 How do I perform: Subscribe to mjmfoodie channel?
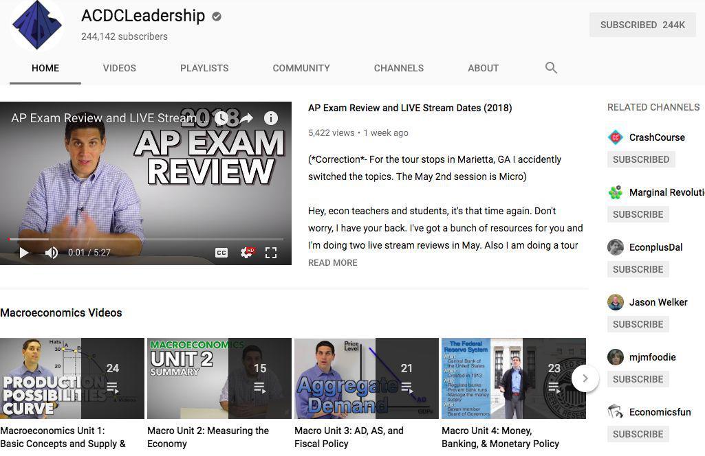coord(638,379)
